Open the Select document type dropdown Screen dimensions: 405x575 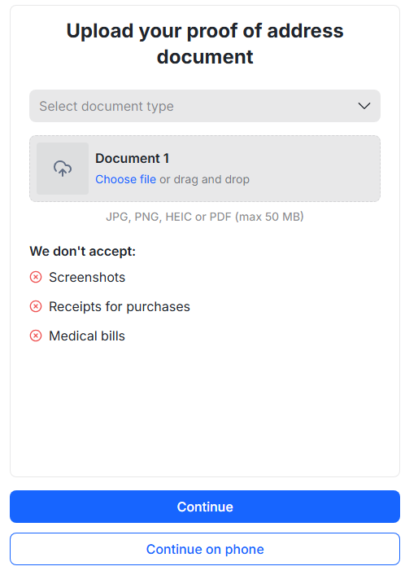tap(205, 106)
